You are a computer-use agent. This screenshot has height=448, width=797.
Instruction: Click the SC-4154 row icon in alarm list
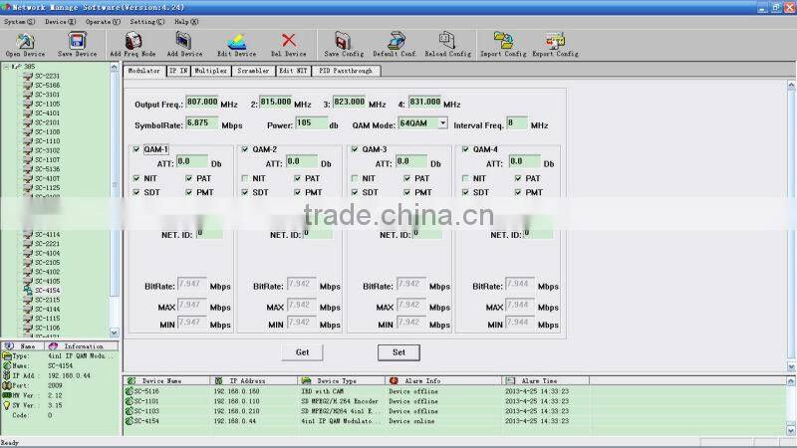130,421
